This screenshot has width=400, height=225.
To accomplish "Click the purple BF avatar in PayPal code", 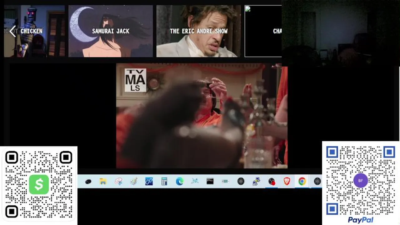I will (x=361, y=181).
